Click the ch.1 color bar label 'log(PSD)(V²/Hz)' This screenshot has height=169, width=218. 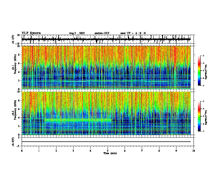point(206,72)
